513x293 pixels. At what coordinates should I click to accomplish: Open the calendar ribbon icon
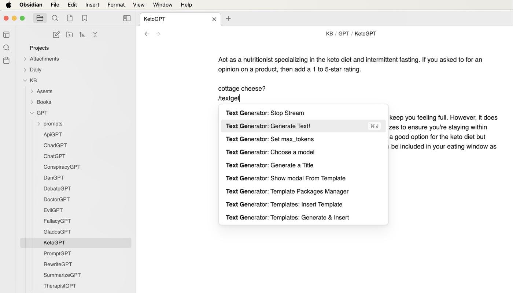pyautogui.click(x=6, y=60)
